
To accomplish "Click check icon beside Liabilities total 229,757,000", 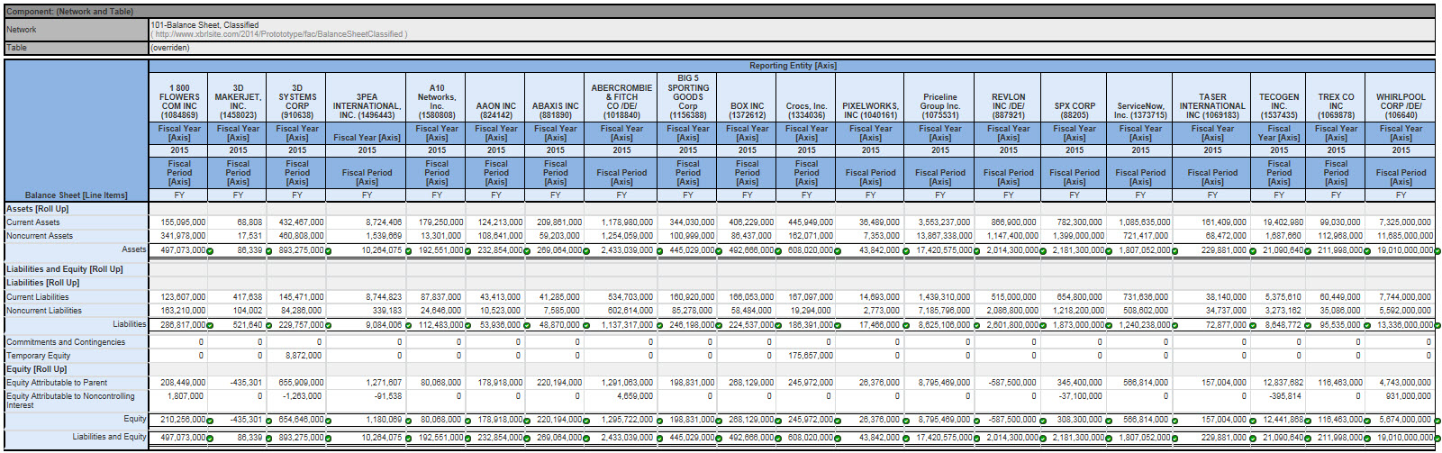I will pyautogui.click(x=328, y=326).
